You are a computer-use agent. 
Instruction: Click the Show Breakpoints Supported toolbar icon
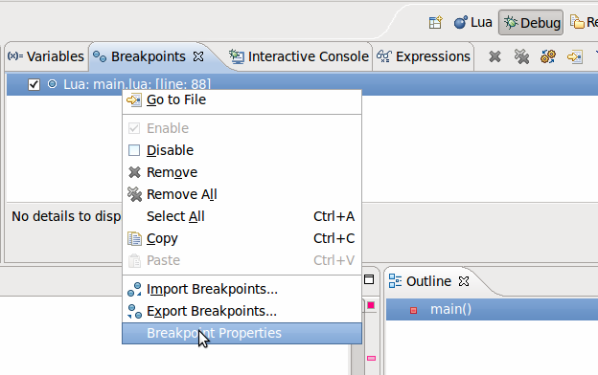click(548, 56)
